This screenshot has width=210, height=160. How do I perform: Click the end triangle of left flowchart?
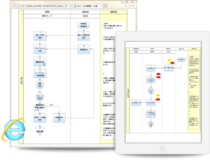40,131
